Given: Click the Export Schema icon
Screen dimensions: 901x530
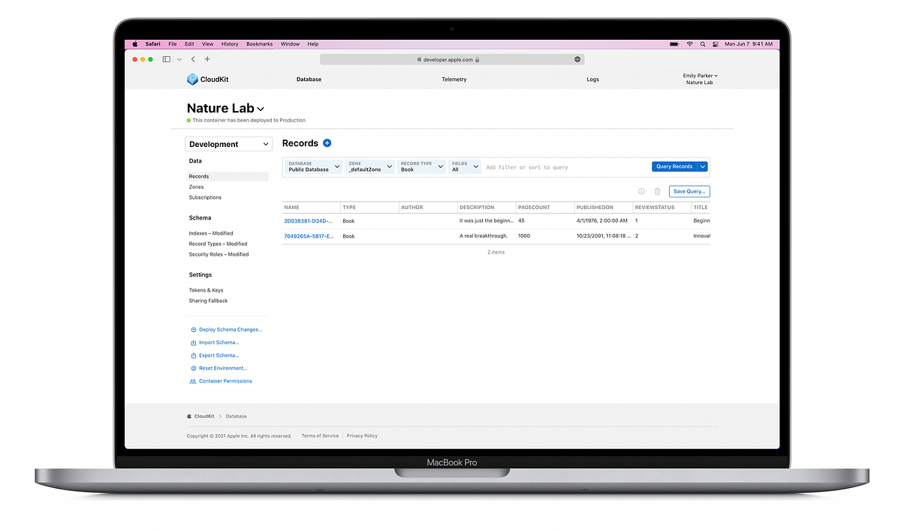Looking at the screenshot, I should pyautogui.click(x=194, y=355).
